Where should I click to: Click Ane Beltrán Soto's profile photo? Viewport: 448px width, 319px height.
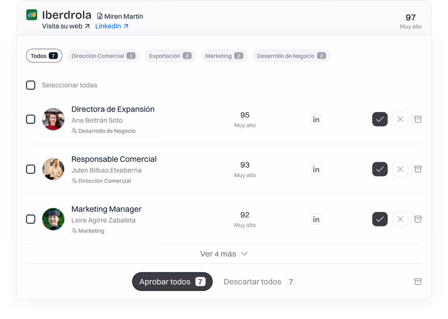[53, 119]
